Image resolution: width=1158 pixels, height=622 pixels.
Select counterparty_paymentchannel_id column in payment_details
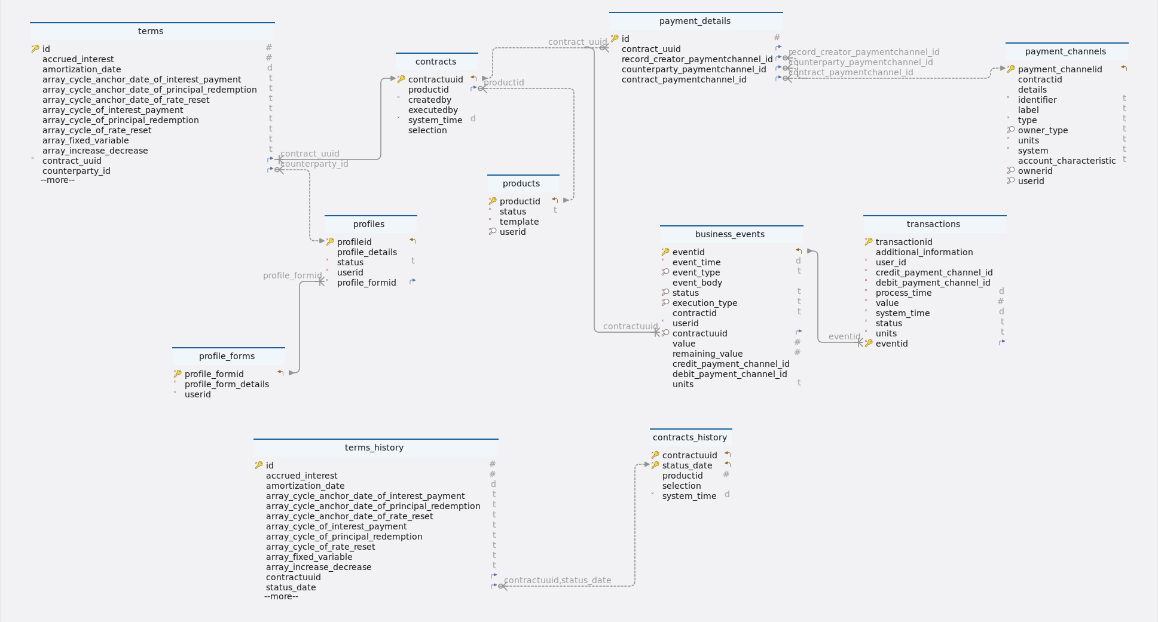click(693, 70)
